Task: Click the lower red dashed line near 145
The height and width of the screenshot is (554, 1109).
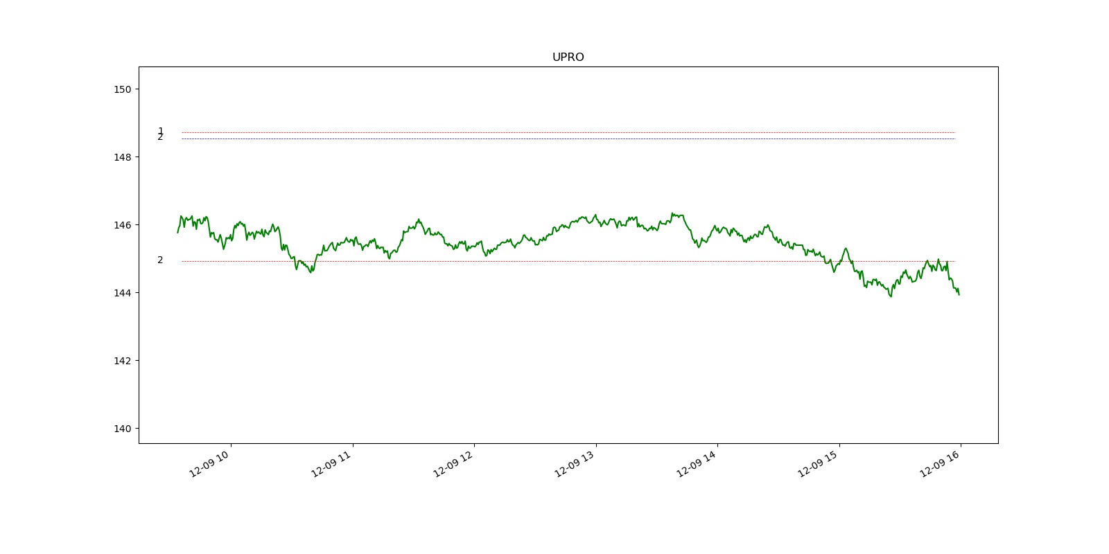Action: pyautogui.click(x=568, y=261)
